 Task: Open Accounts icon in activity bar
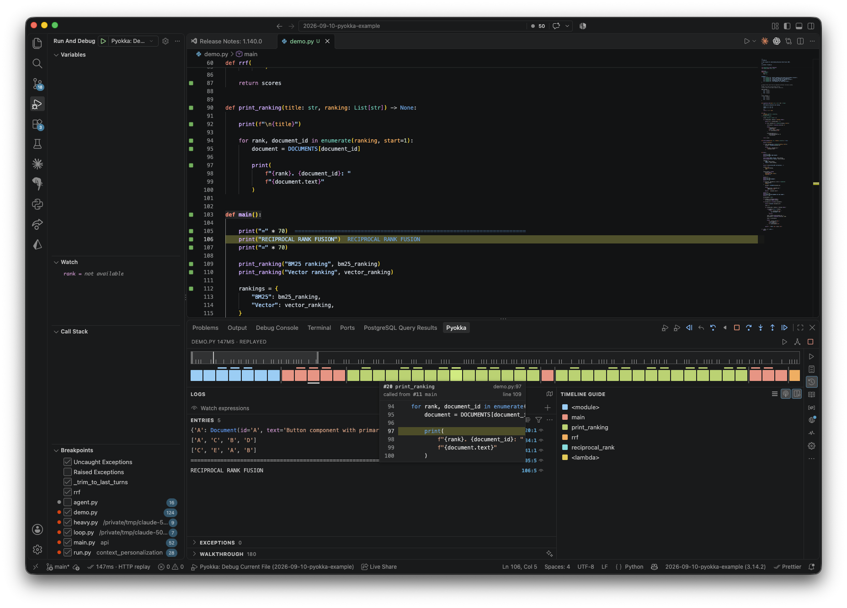tap(37, 529)
